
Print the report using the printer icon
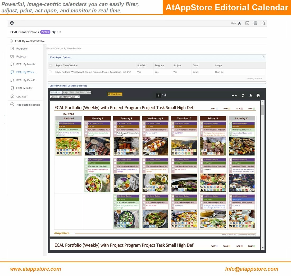258,95
